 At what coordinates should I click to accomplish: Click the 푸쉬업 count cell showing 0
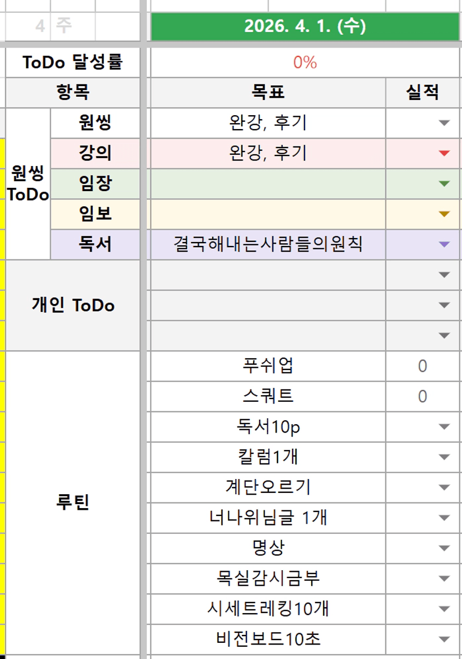(x=422, y=366)
